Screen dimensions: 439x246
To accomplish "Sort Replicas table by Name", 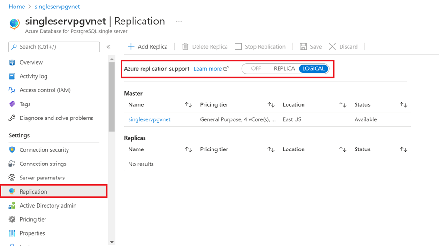I will point(189,149).
